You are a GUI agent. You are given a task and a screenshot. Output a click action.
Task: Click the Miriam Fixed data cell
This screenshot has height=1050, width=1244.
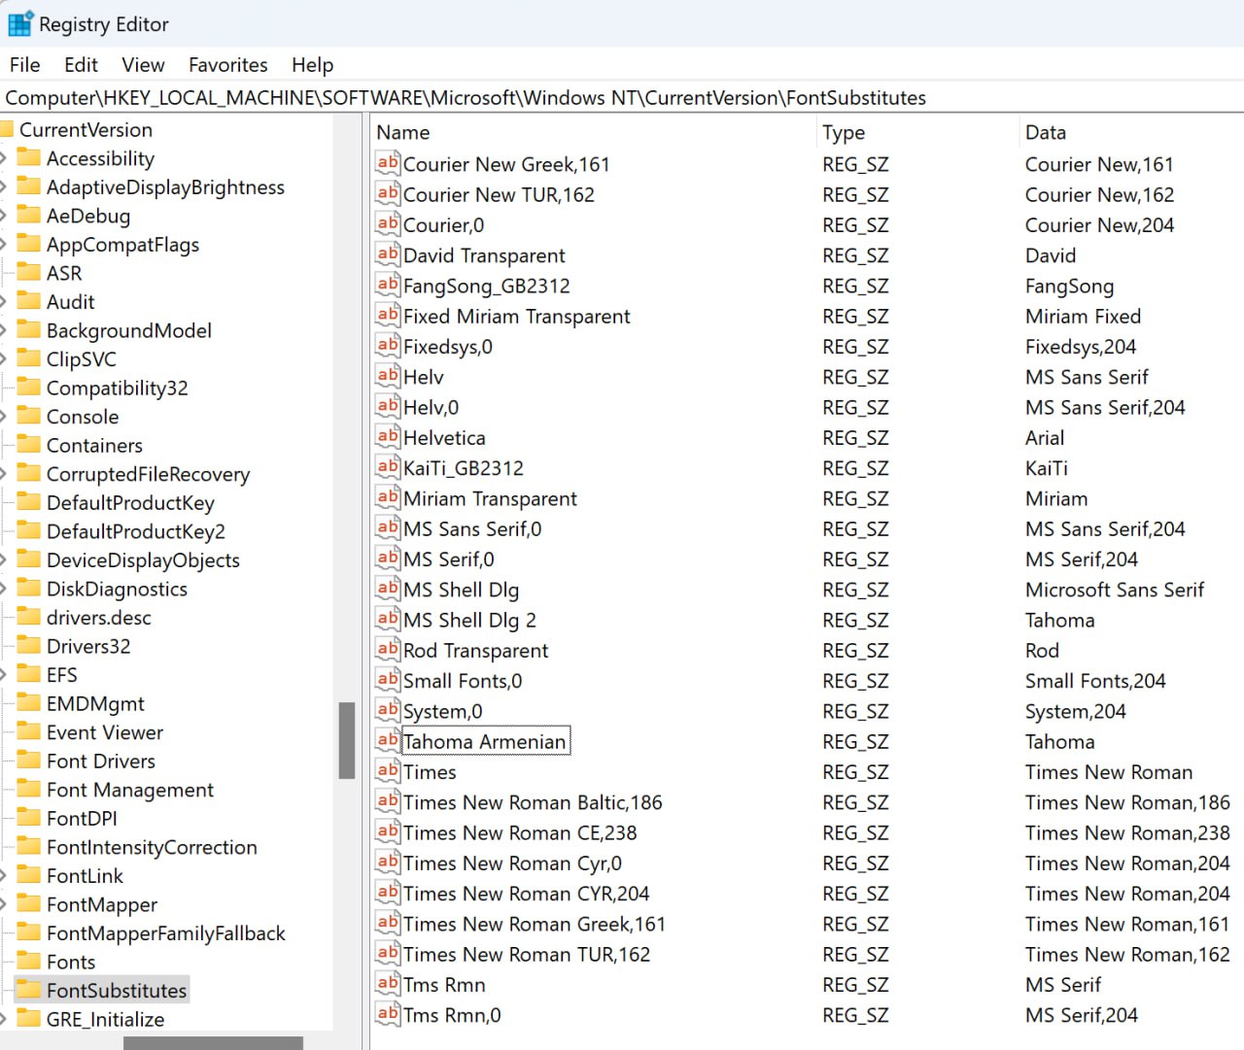(x=1083, y=316)
